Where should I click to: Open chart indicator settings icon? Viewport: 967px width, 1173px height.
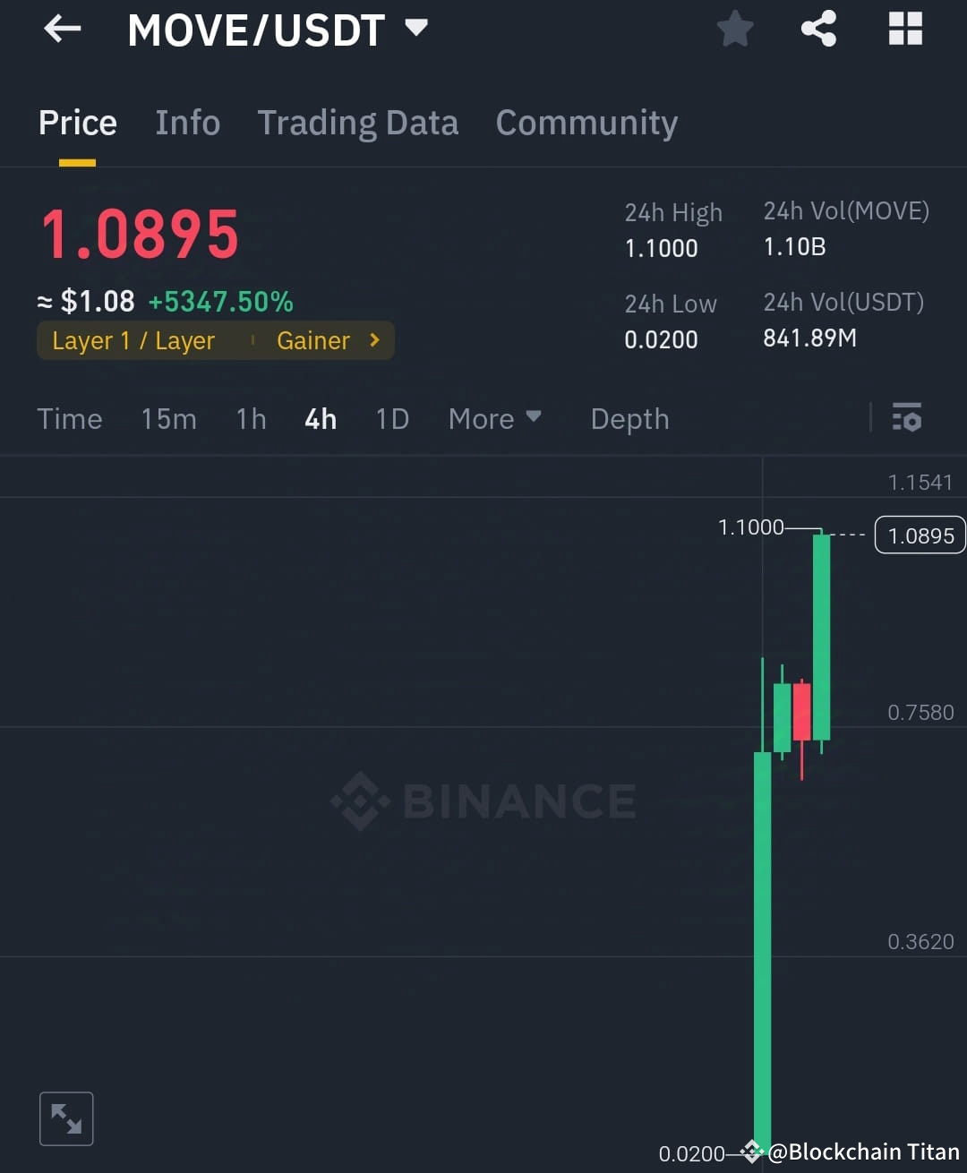907,418
